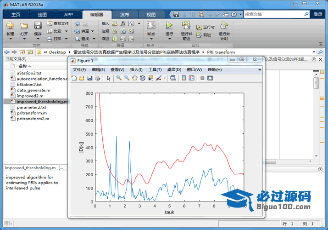The height and width of the screenshot is (230, 328).
Task: Click the 登录 sign-in button
Action: coord(318,14)
